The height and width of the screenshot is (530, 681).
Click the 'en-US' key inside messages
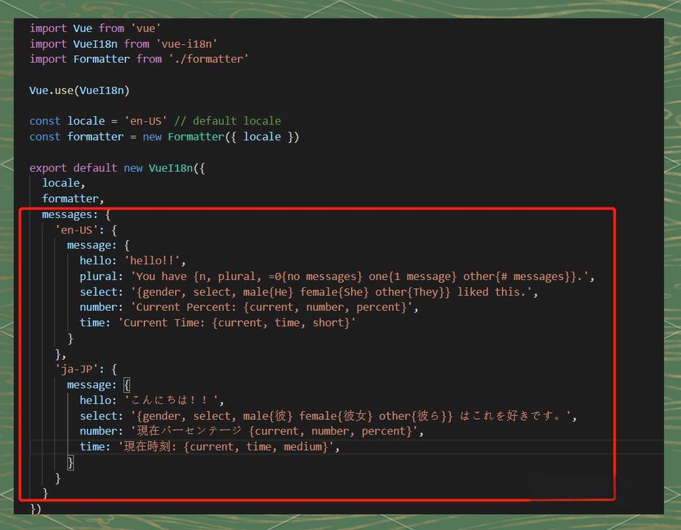pos(76,230)
